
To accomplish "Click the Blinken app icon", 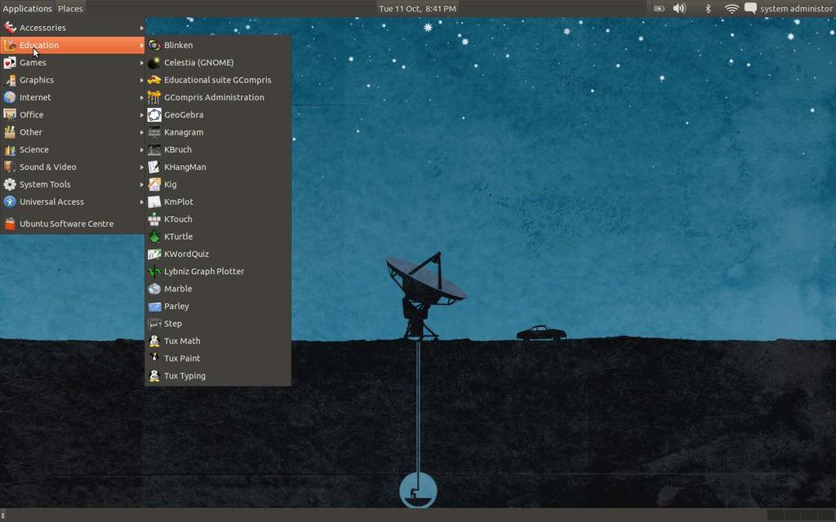I will (x=154, y=46).
